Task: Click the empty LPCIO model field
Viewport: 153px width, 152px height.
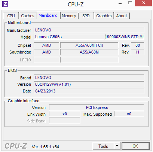Action: click(89, 60)
